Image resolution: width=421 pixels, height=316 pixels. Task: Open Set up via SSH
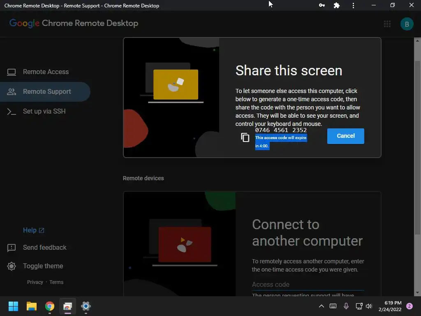click(x=45, y=111)
